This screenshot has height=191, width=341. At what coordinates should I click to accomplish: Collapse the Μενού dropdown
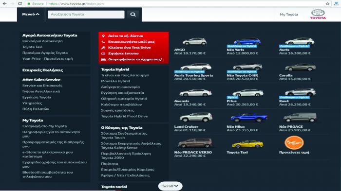(31, 14)
